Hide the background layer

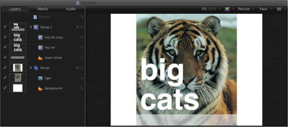[5, 88]
